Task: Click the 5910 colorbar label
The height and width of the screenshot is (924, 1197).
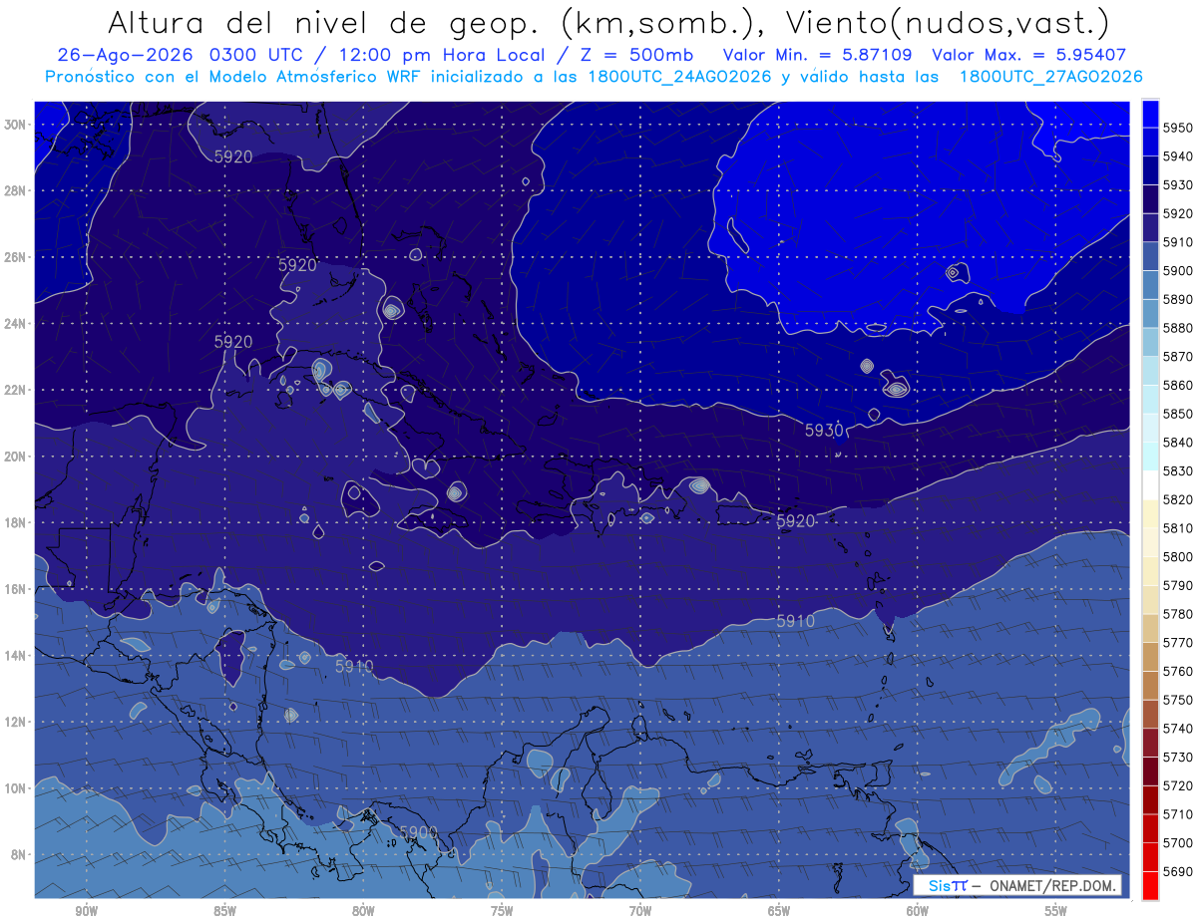Action: (1178, 242)
